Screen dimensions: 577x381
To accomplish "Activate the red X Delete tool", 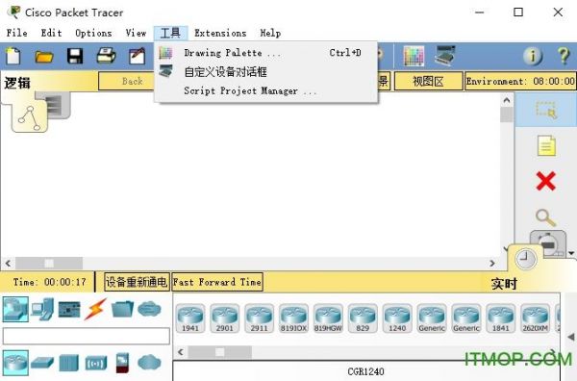I will [545, 181].
